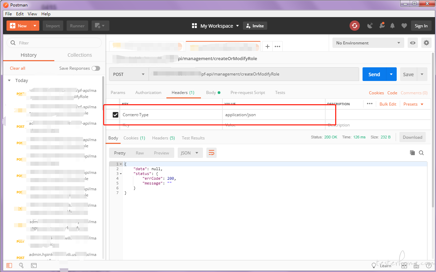The width and height of the screenshot is (436, 272).
Task: Open the Presets dropdown
Action: [413, 104]
